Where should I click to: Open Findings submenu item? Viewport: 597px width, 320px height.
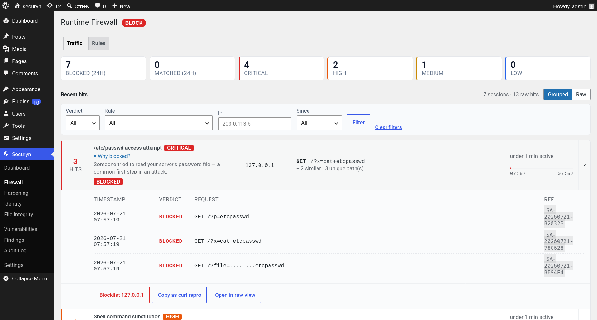[14, 240]
